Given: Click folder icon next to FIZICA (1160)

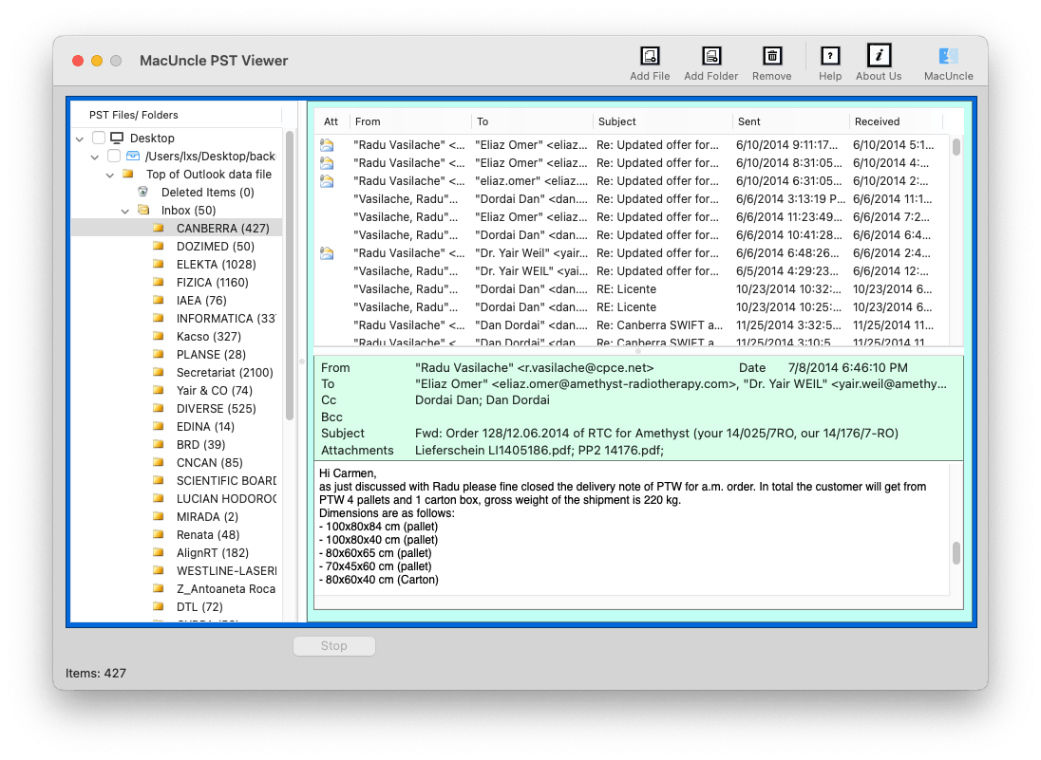Looking at the screenshot, I should click(x=158, y=281).
